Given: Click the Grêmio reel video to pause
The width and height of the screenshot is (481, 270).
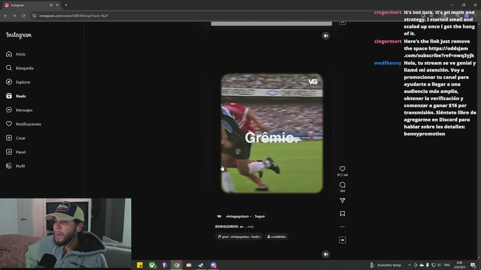Looking at the screenshot, I should click(x=272, y=133).
